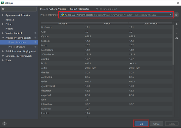This screenshot has height=128, width=181.
Task: Collapse Project: PycharmProjects section
Action: coord(3,38)
